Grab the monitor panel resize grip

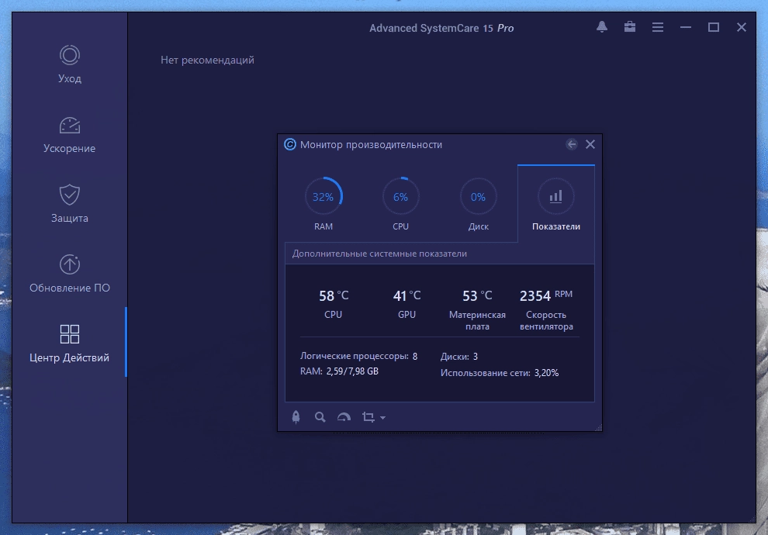coord(598,427)
